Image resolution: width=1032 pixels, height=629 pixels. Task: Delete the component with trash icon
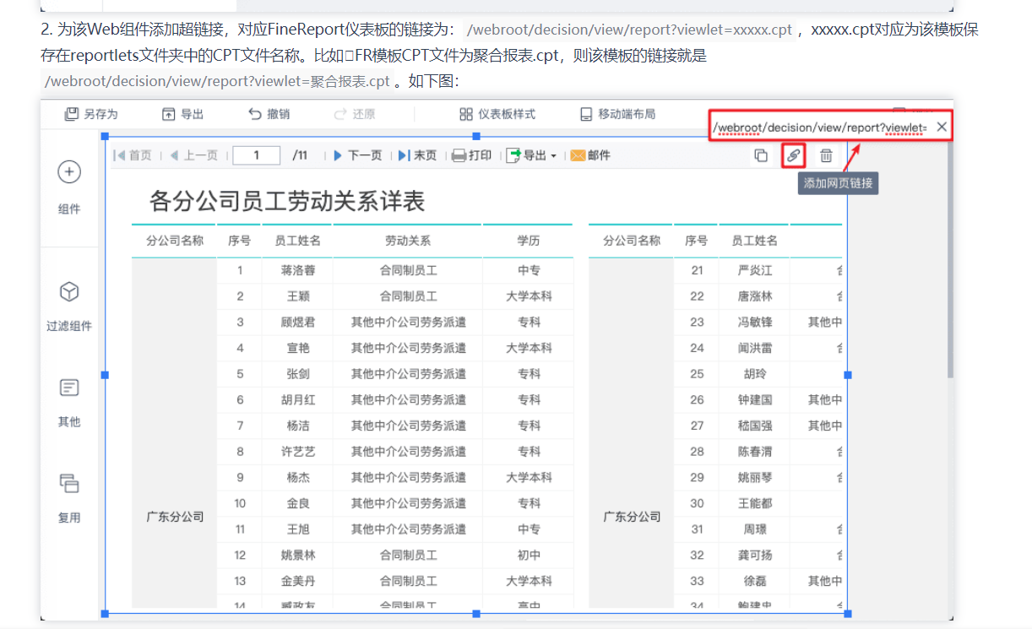point(826,155)
